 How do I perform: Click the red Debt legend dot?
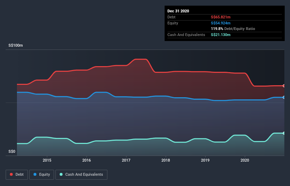tap(11, 174)
